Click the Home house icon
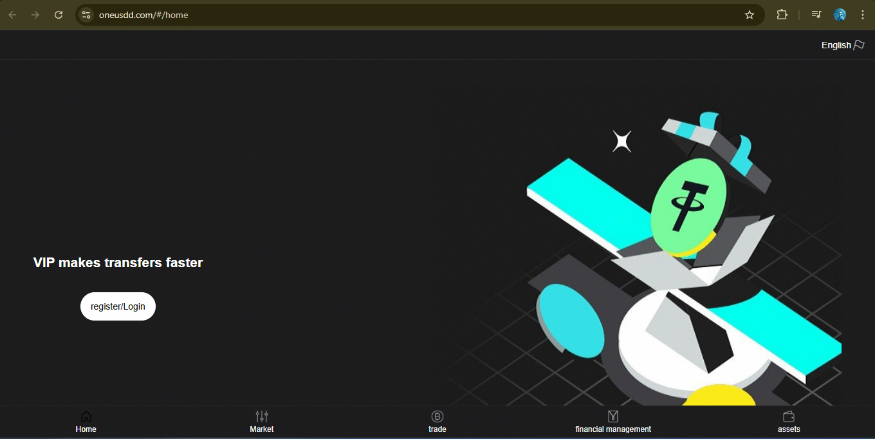The height and width of the screenshot is (439, 875). point(86,416)
